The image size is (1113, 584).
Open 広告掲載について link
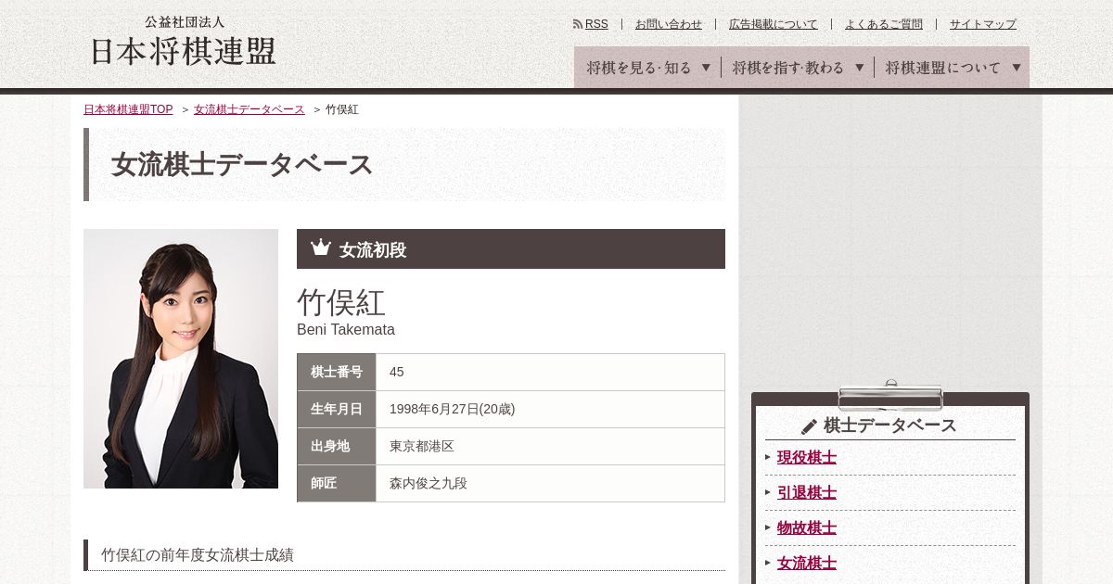pyautogui.click(x=774, y=24)
